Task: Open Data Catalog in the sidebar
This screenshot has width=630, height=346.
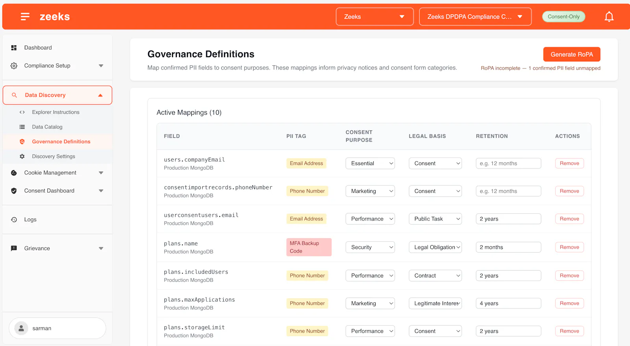Action: coord(47,127)
